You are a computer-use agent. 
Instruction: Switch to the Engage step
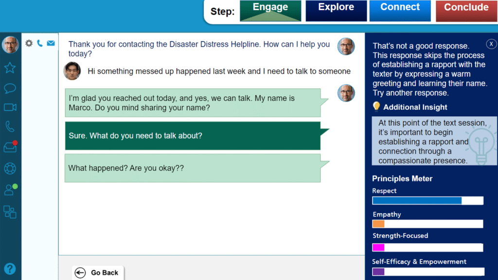point(270,10)
